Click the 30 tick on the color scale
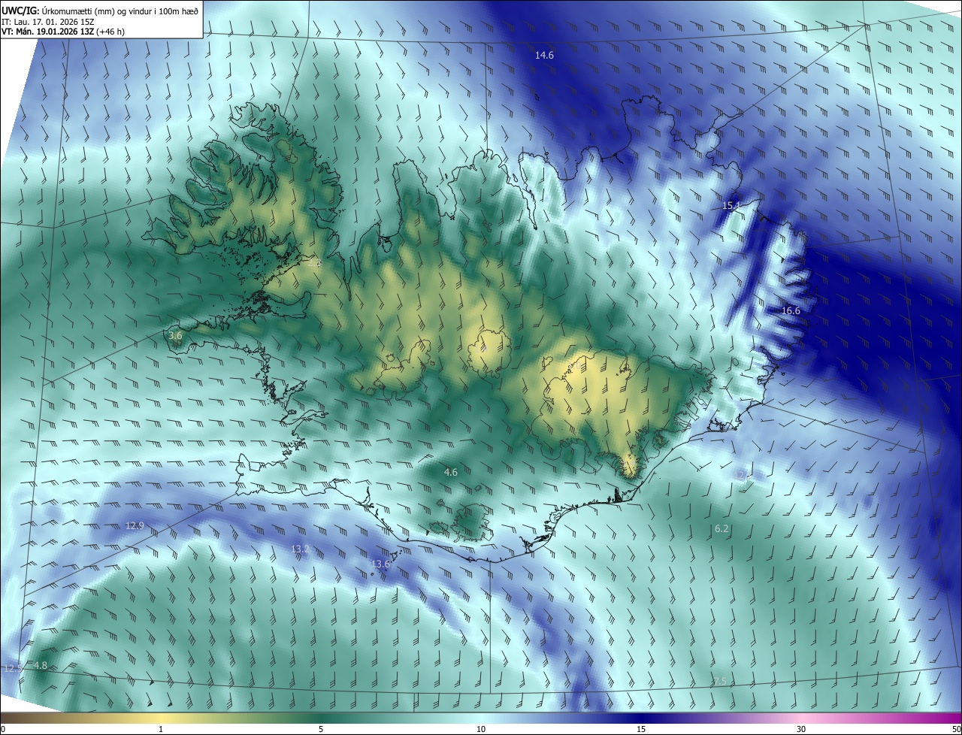Image resolution: width=962 pixels, height=735 pixels. (x=801, y=729)
